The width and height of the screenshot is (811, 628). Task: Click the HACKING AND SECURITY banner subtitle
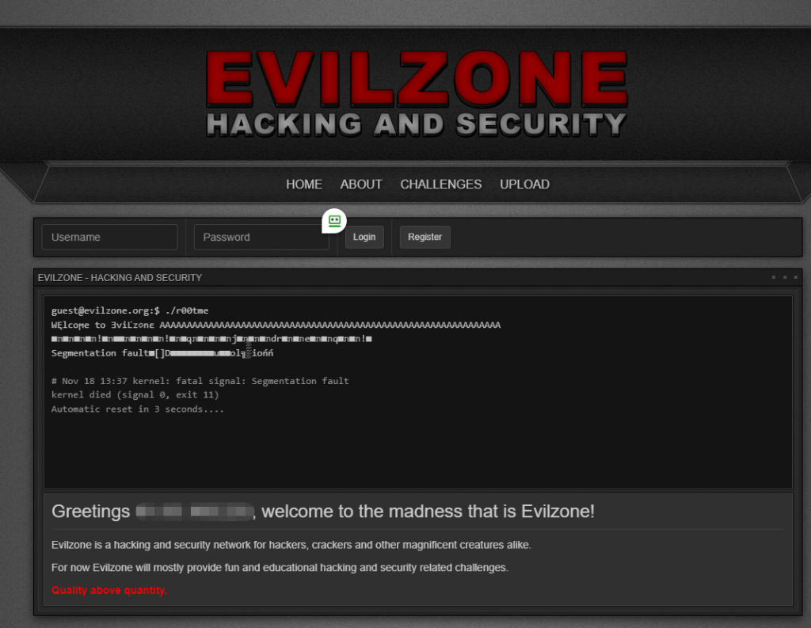point(417,124)
